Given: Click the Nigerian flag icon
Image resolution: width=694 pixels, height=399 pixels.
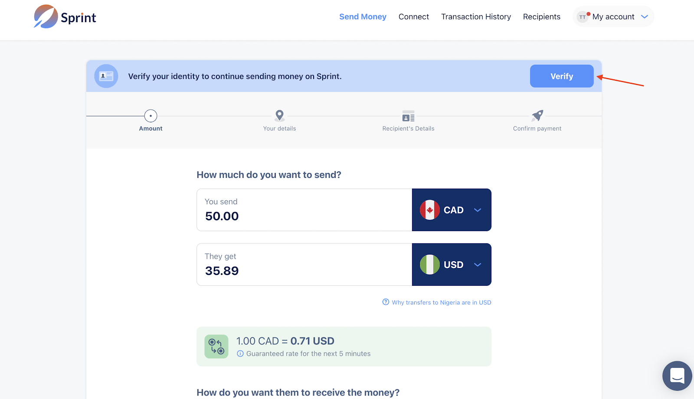Looking at the screenshot, I should click(x=429, y=265).
